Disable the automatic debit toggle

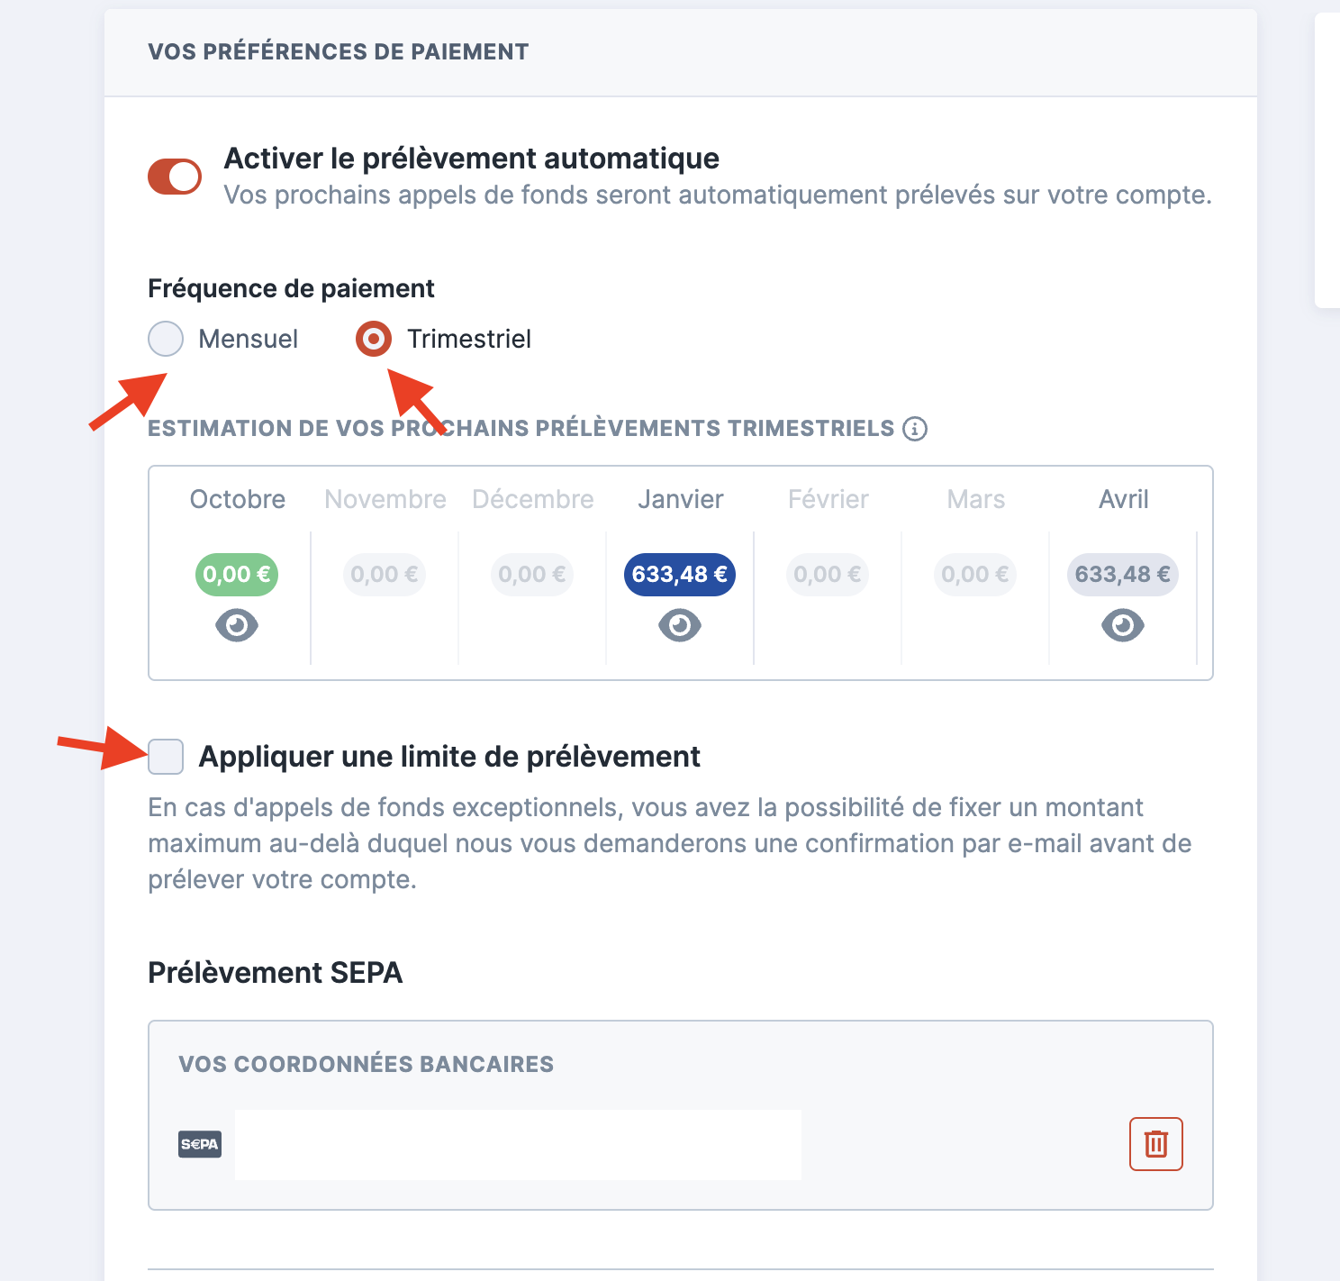(175, 177)
